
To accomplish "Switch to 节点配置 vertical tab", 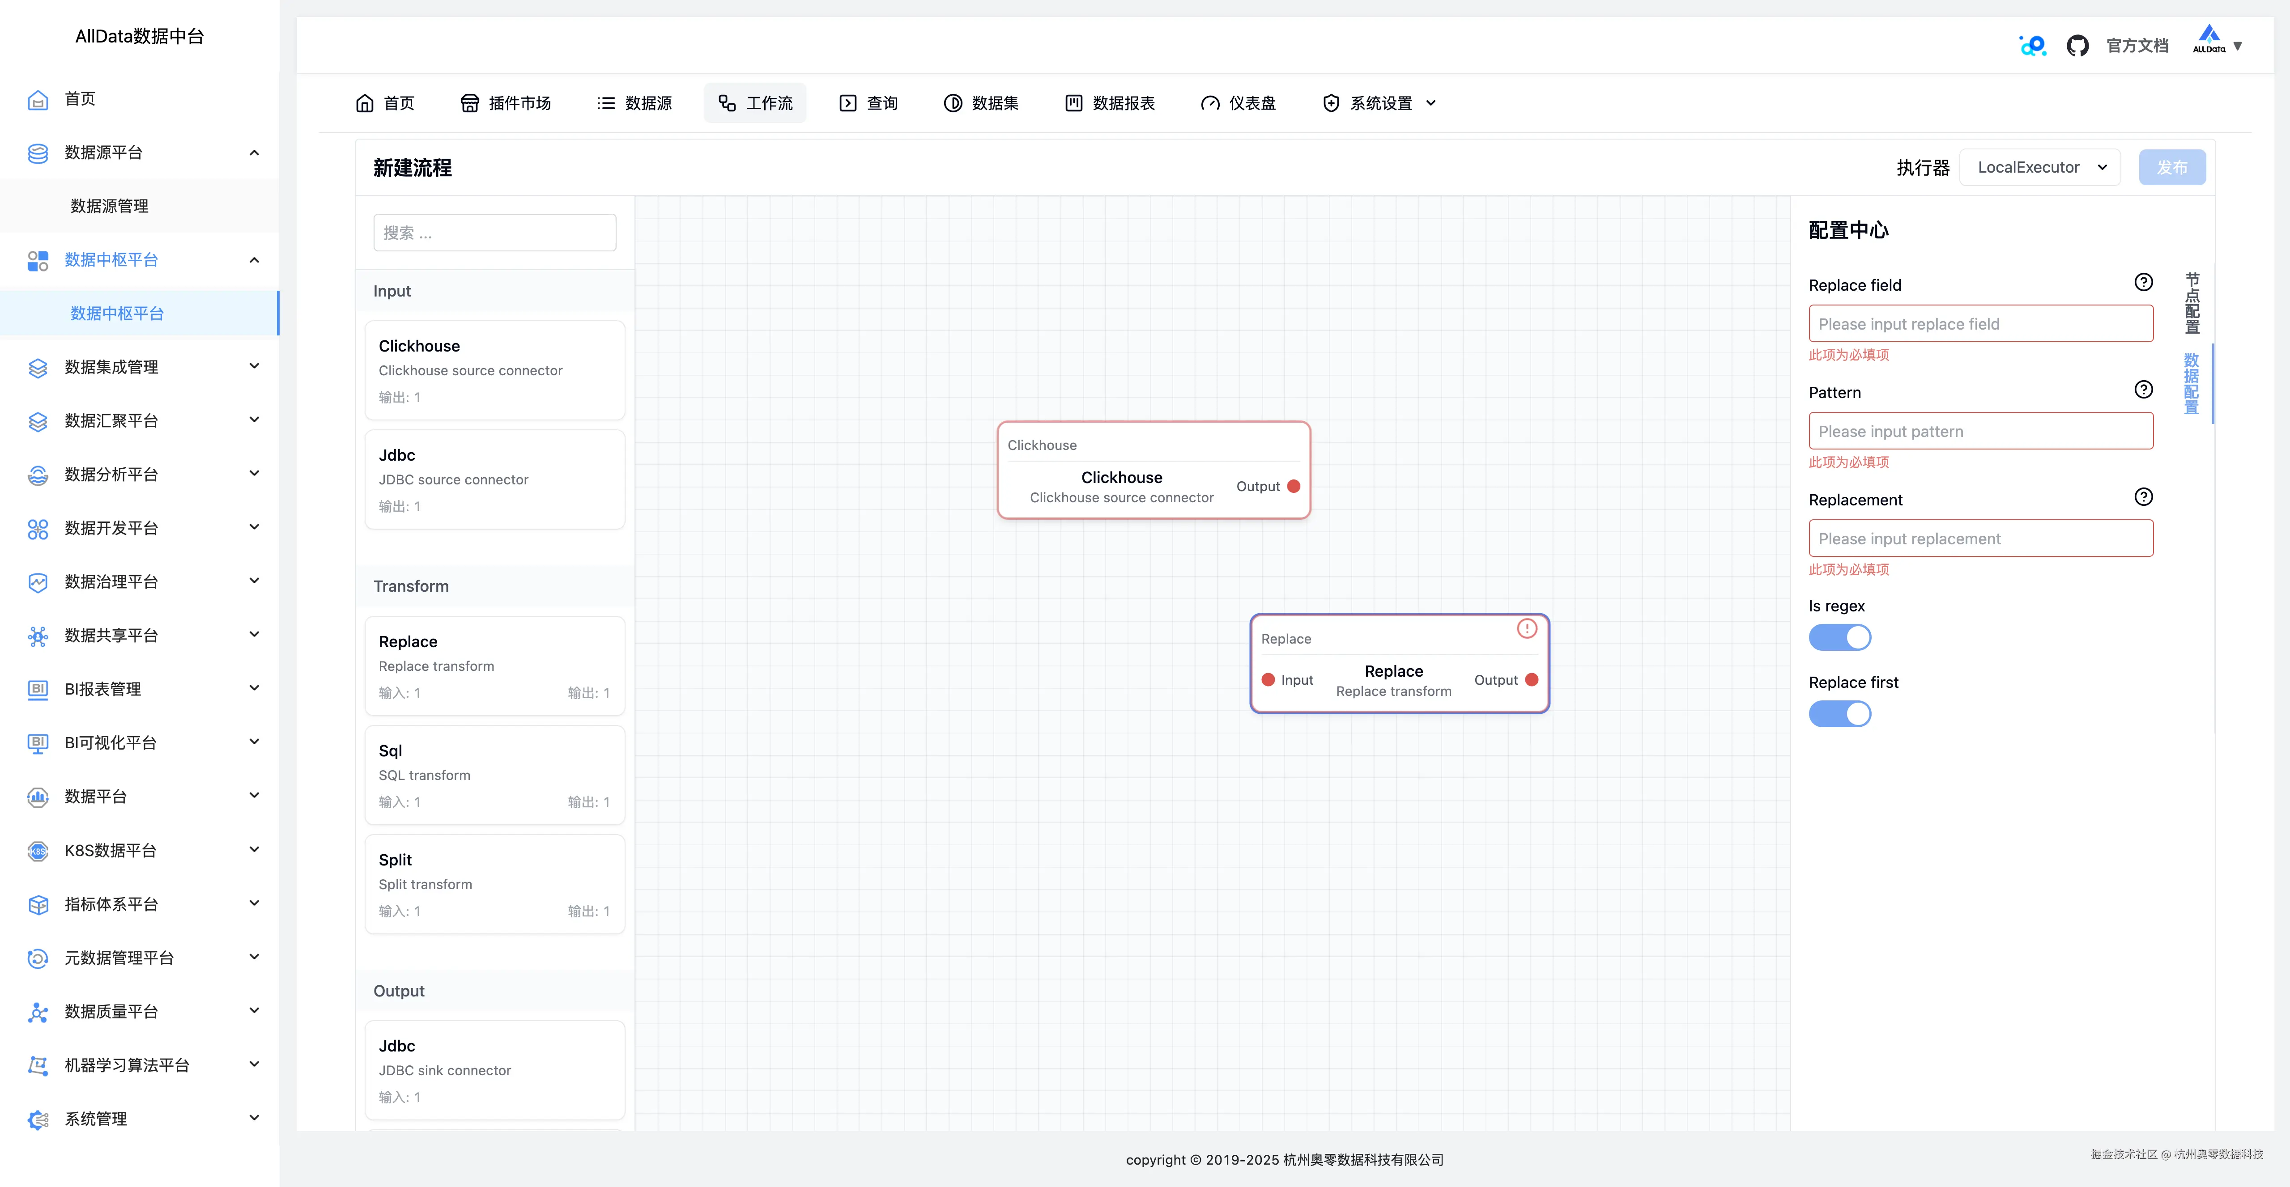I will pos(2191,303).
